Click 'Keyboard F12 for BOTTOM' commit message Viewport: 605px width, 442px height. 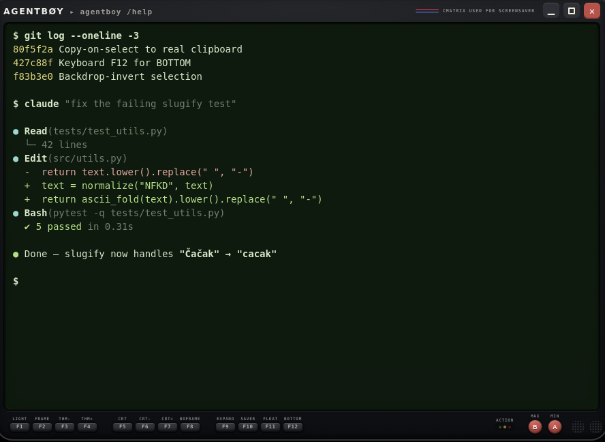125,63
